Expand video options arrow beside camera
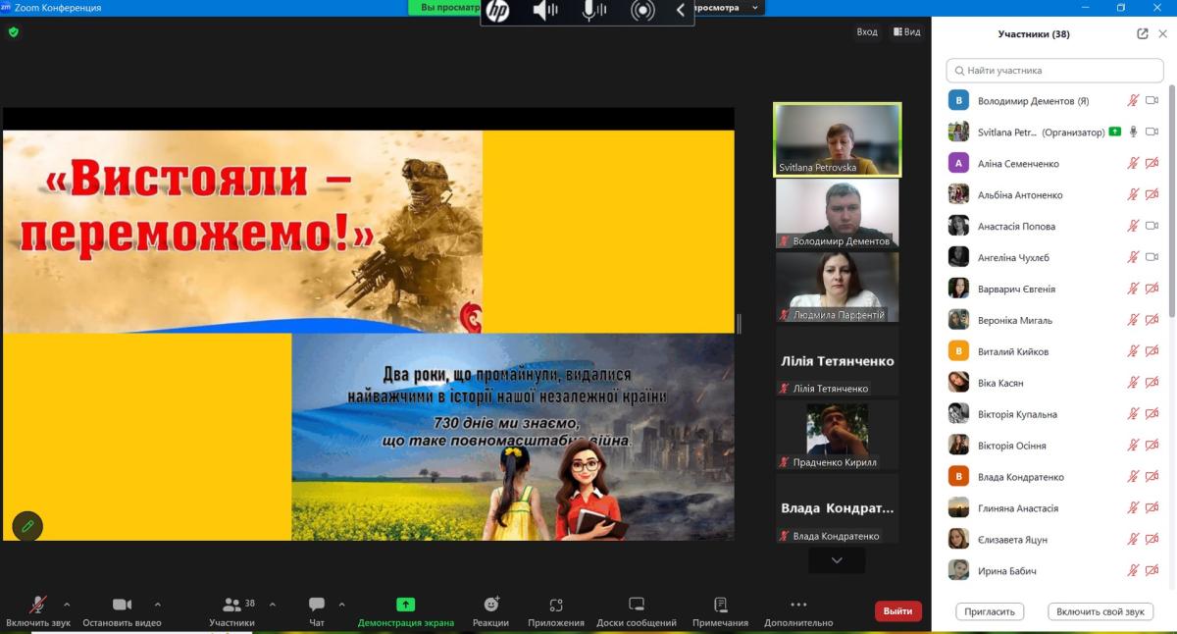Screen dimensions: 1177x634 (x=158, y=605)
